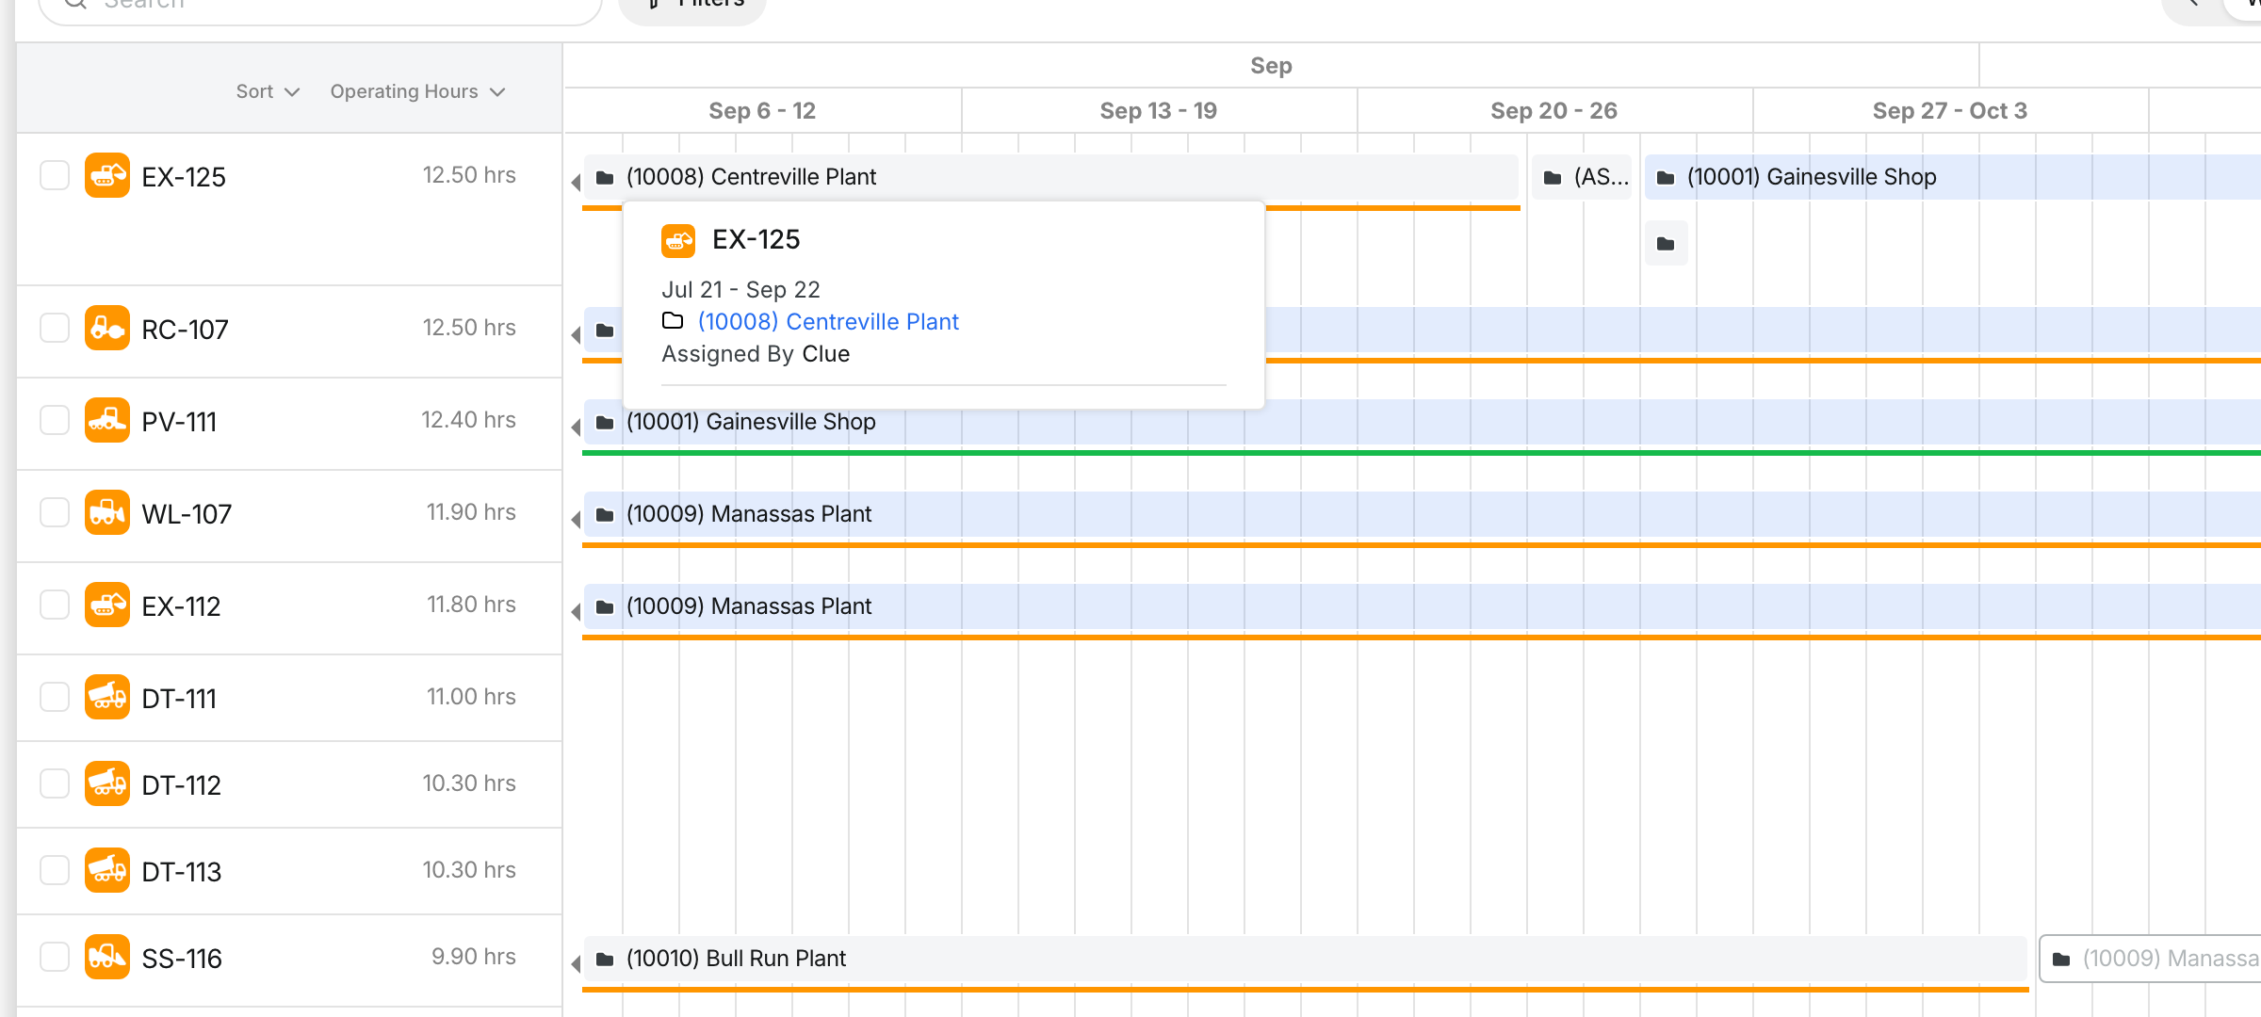Click the left arrow on the PV-111 timeline row

[x=576, y=427]
